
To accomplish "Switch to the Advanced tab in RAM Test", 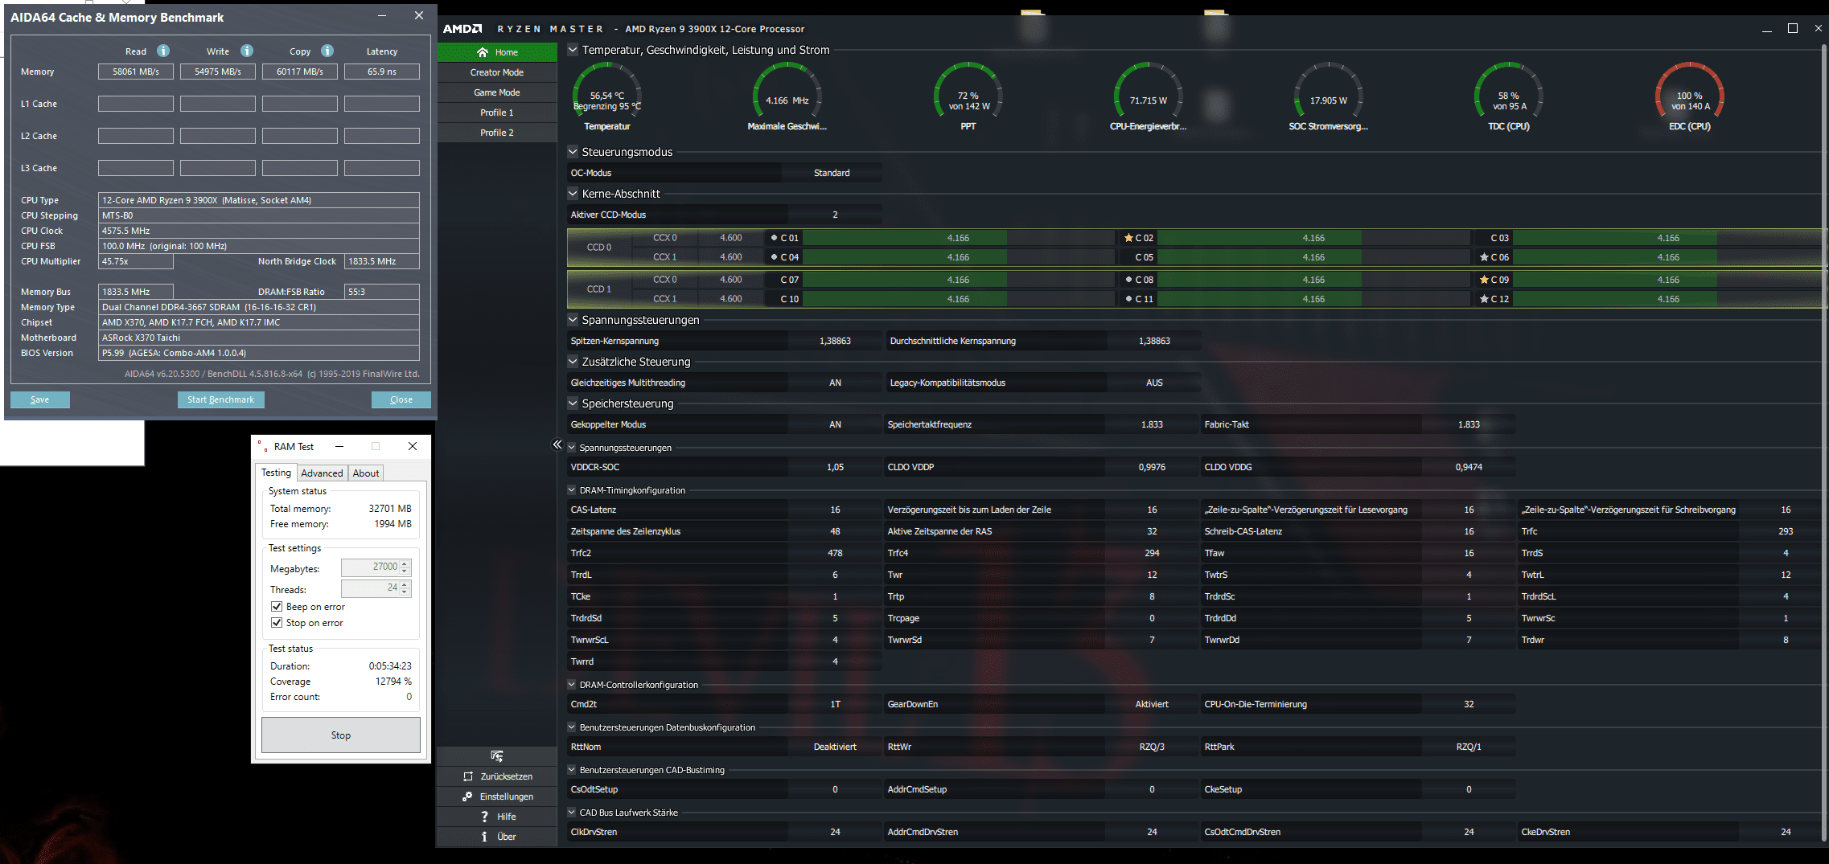I will pos(322,473).
